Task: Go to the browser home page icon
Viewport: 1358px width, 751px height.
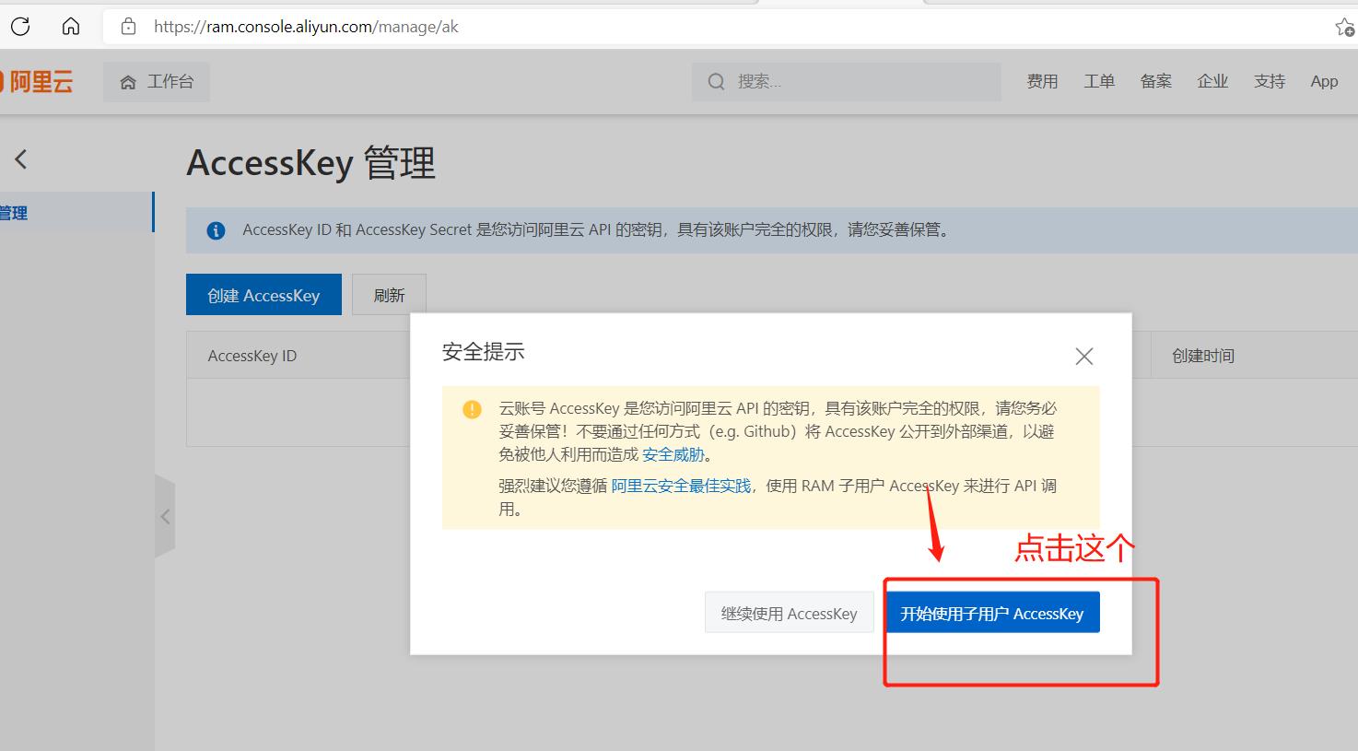Action: 71,27
